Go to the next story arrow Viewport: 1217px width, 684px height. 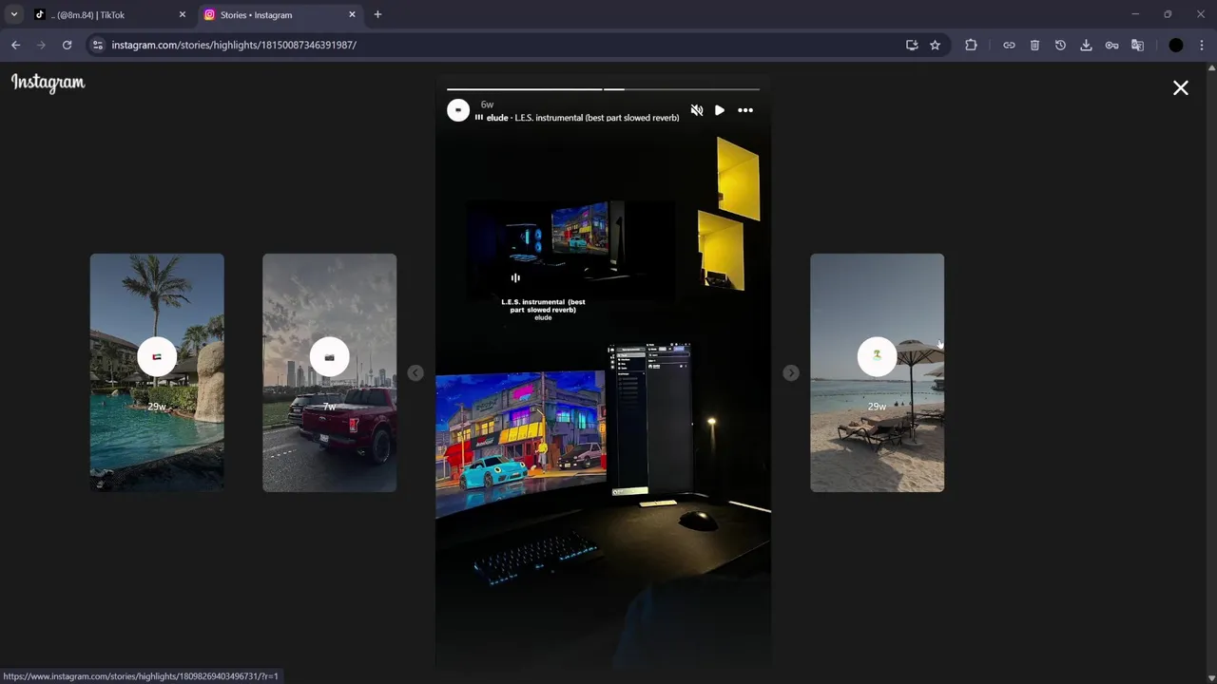[x=791, y=373]
